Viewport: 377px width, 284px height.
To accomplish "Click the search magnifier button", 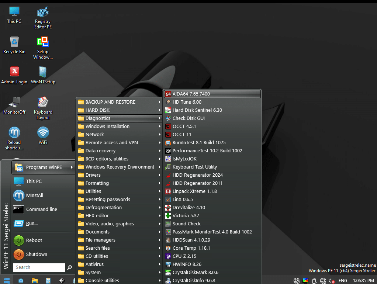I will tap(69, 267).
